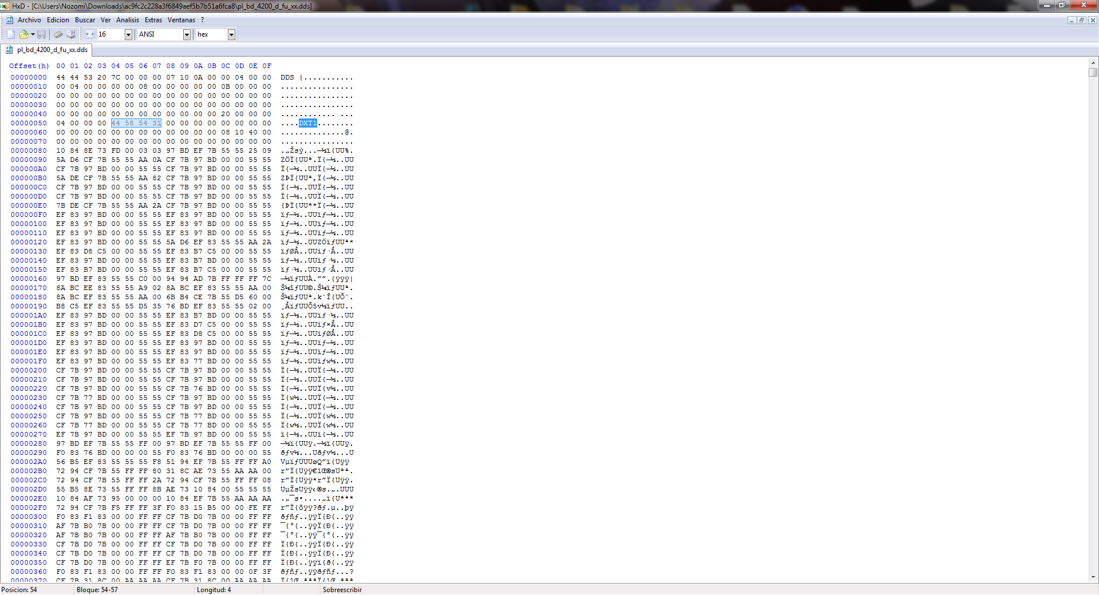Click the open disk drive icon
Screen dimensions: 1099x595
pyautogui.click(x=71, y=34)
